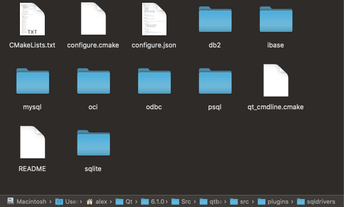Image resolution: width=344 pixels, height=207 pixels.
Task: Click the psql folder name
Action: click(x=215, y=107)
